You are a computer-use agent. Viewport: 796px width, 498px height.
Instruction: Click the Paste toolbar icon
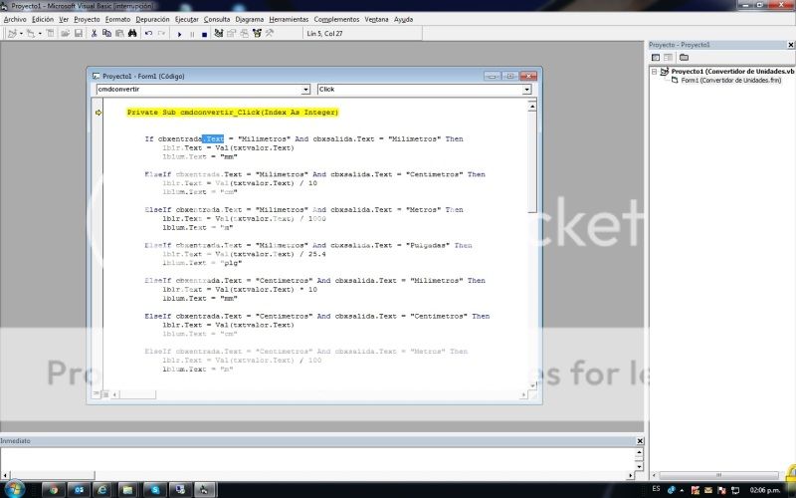coord(119,34)
